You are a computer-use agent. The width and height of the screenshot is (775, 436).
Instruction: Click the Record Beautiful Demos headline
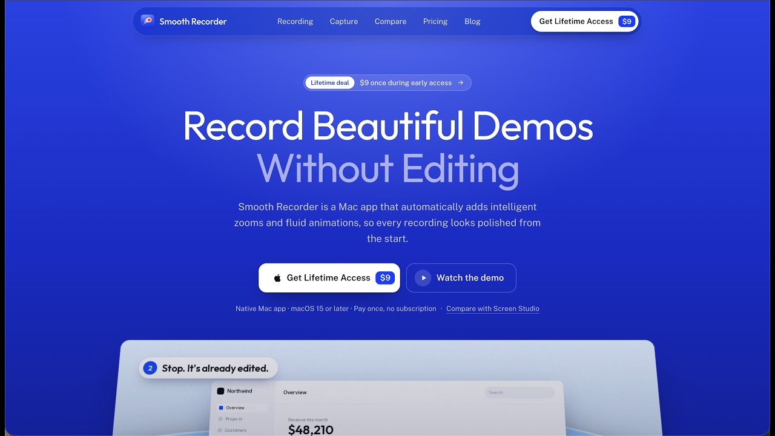[x=387, y=126]
